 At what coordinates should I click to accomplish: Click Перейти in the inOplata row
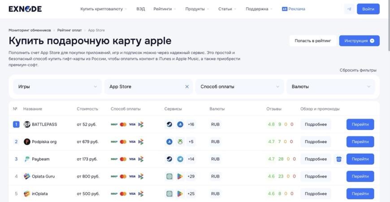pyautogui.click(x=360, y=194)
